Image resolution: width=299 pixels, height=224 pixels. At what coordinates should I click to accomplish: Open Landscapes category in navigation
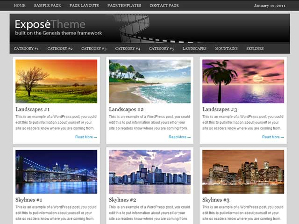click(x=194, y=49)
